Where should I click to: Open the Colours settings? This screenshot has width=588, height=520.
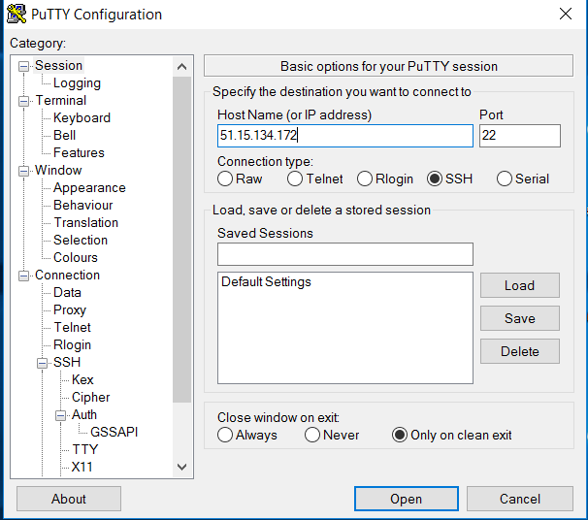(x=76, y=257)
